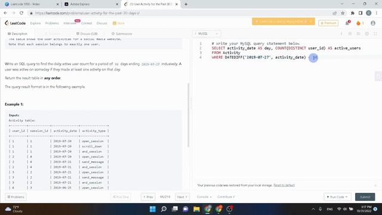Select the Description tab

point(17,33)
